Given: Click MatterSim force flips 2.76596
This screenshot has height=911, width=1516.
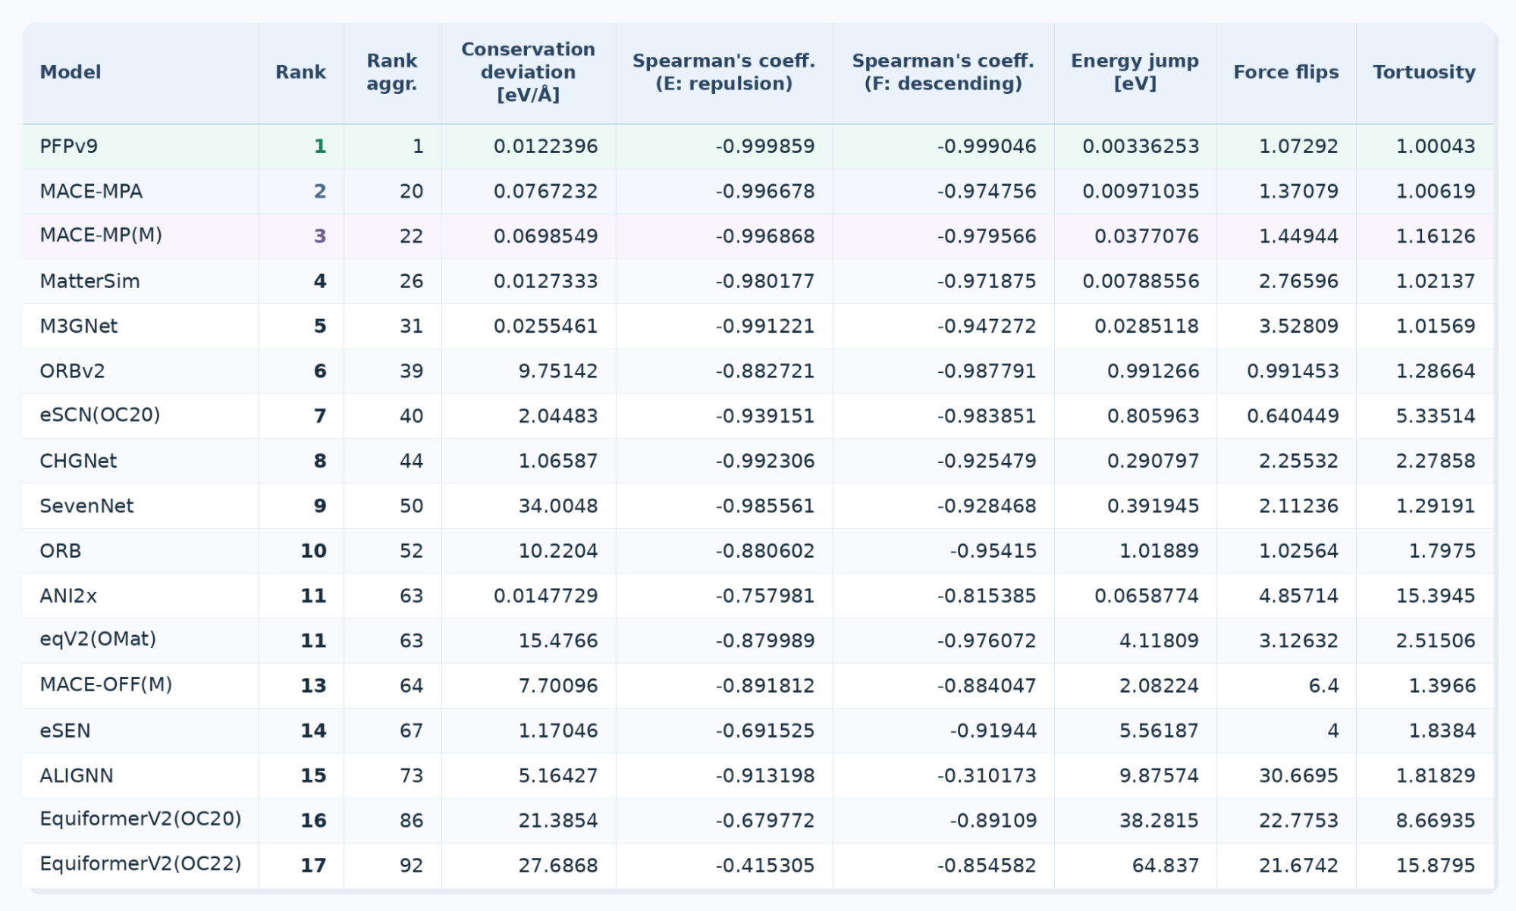Looking at the screenshot, I should pyautogui.click(x=1298, y=281).
